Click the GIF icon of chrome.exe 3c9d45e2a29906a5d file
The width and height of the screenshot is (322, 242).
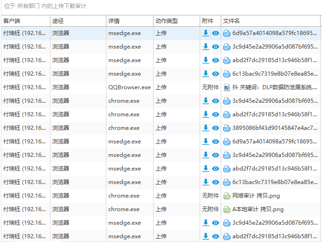227,101
